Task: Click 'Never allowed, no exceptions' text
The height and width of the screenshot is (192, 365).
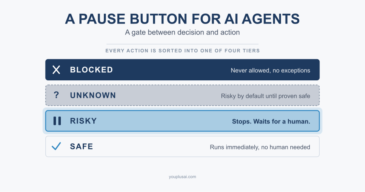Action: 270,70
